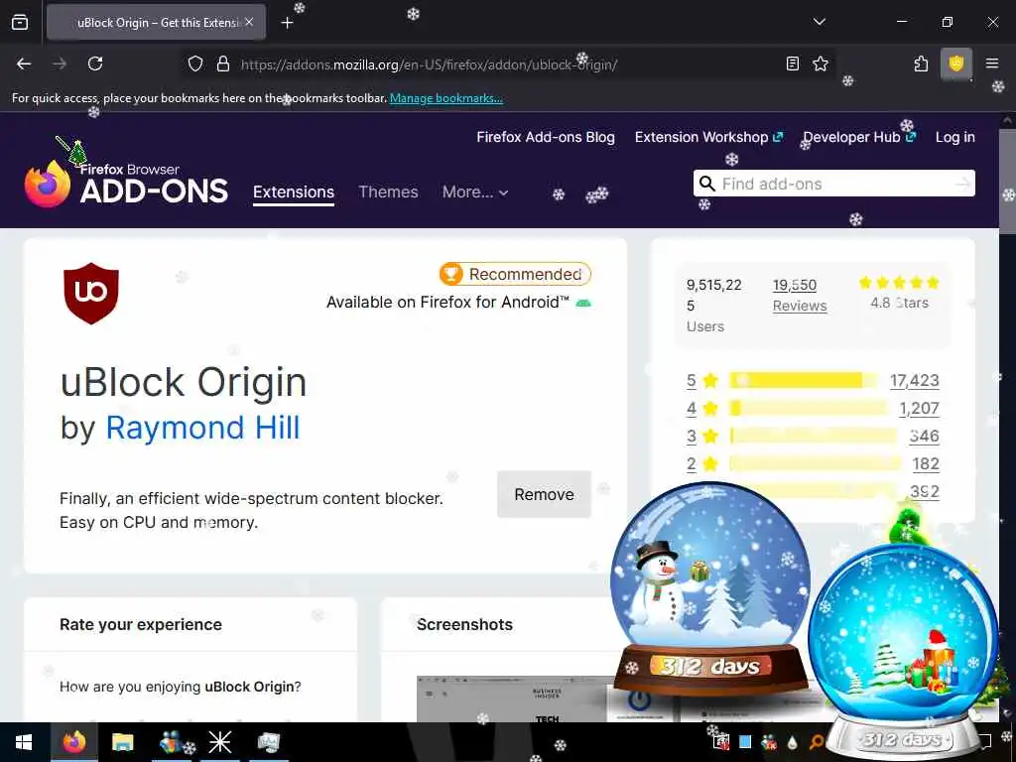Click the uBlock Origin shield logo
1016x762 pixels.
click(x=91, y=294)
